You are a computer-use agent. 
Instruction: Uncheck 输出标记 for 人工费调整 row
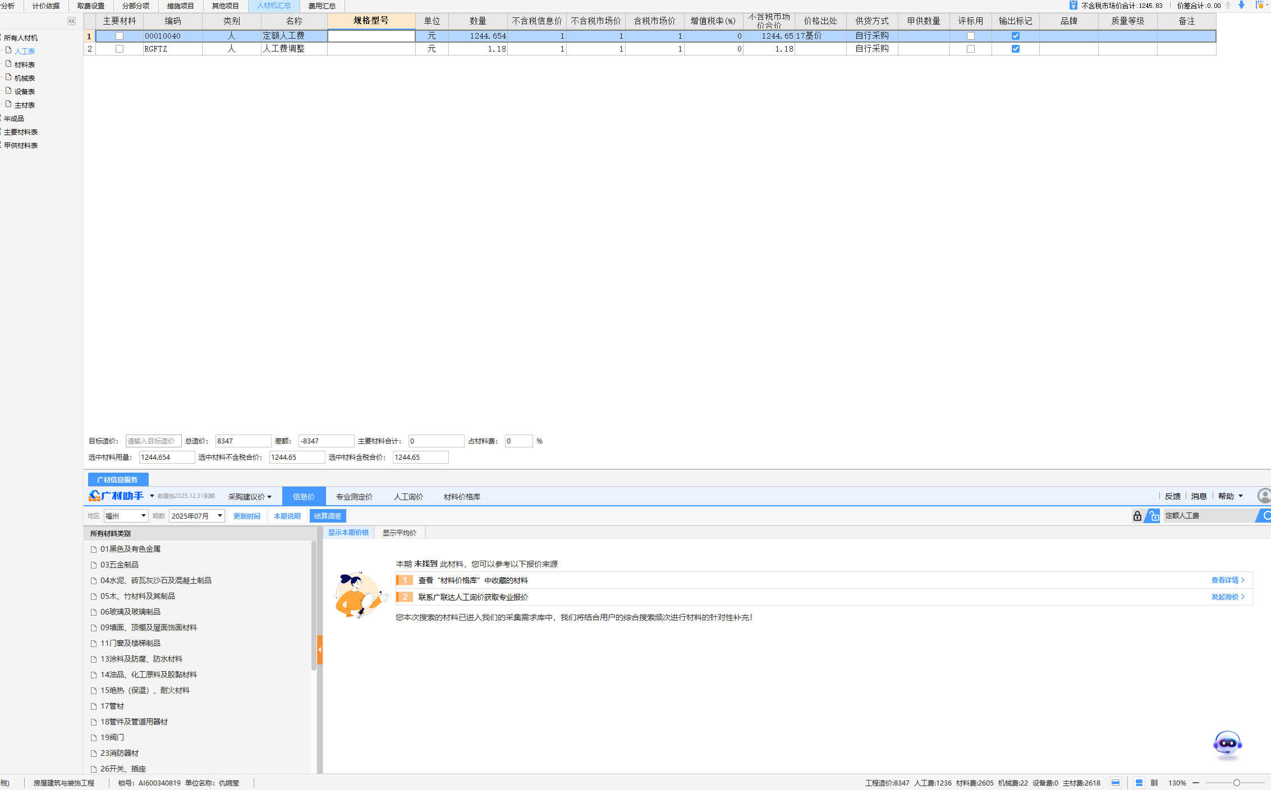[x=1015, y=49]
